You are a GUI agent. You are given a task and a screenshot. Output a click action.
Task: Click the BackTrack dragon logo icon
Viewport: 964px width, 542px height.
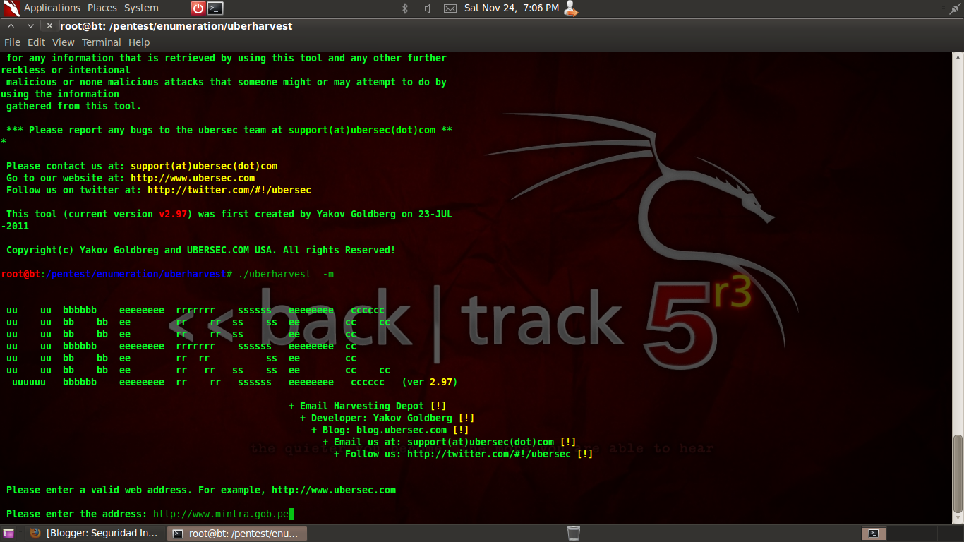click(11, 8)
